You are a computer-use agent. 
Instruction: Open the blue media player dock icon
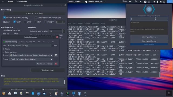[79, 93]
